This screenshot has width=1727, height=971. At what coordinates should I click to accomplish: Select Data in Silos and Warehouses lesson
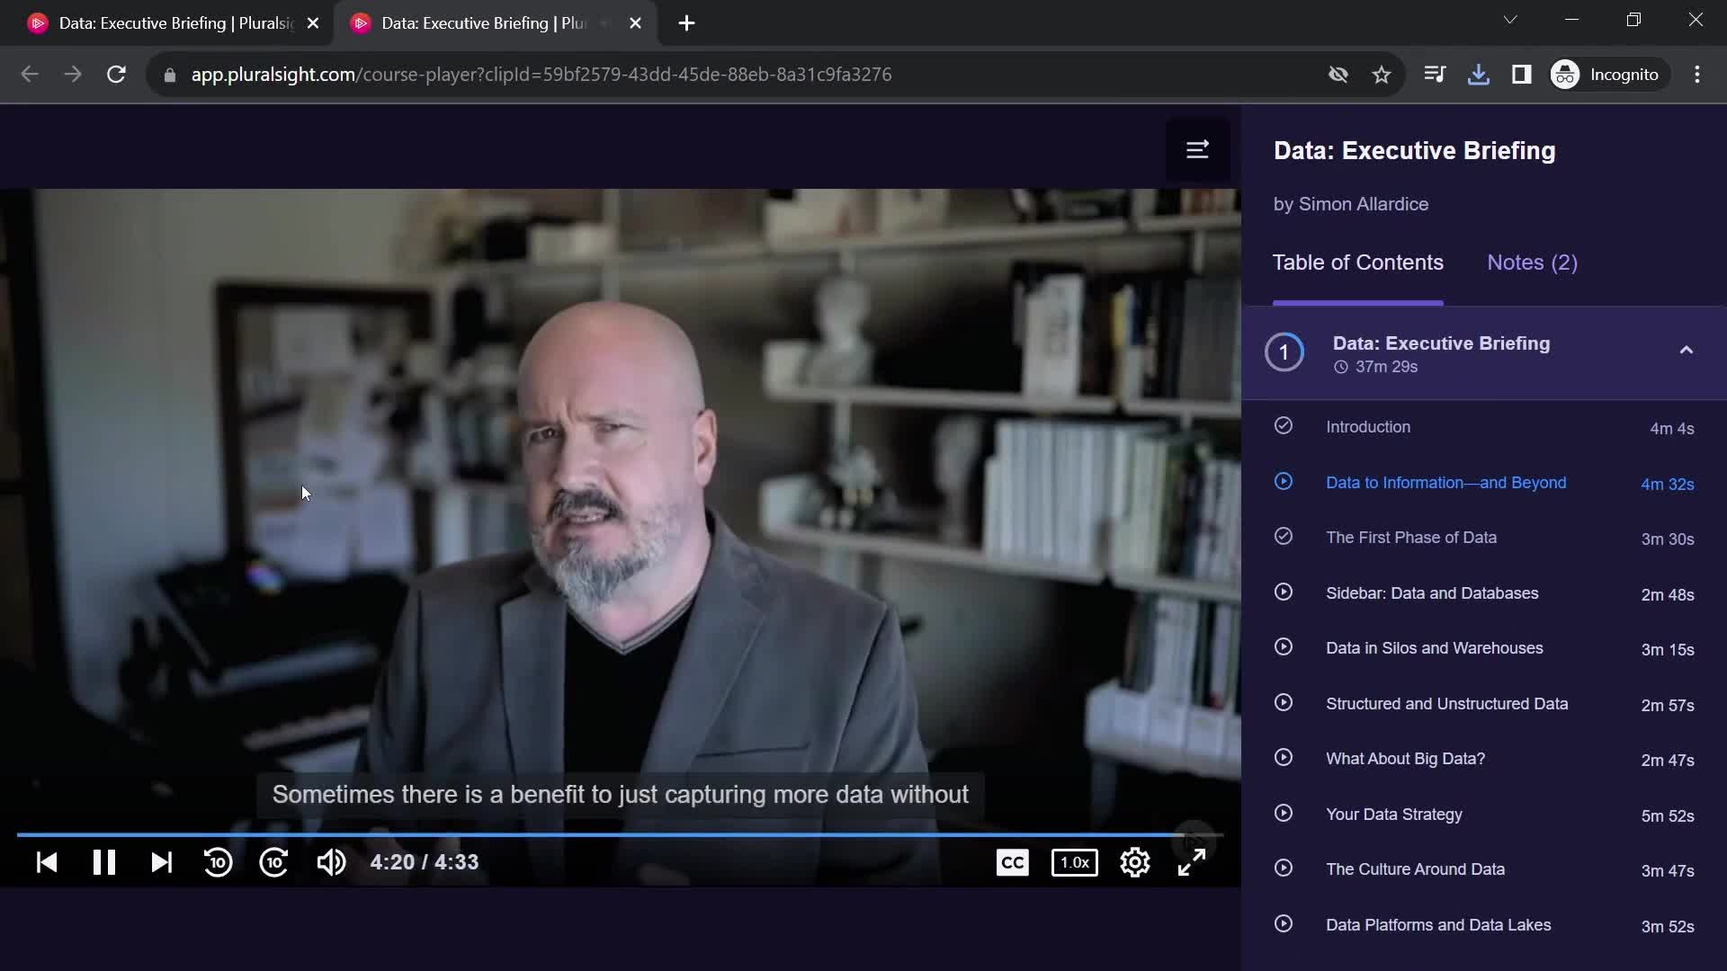click(1436, 647)
